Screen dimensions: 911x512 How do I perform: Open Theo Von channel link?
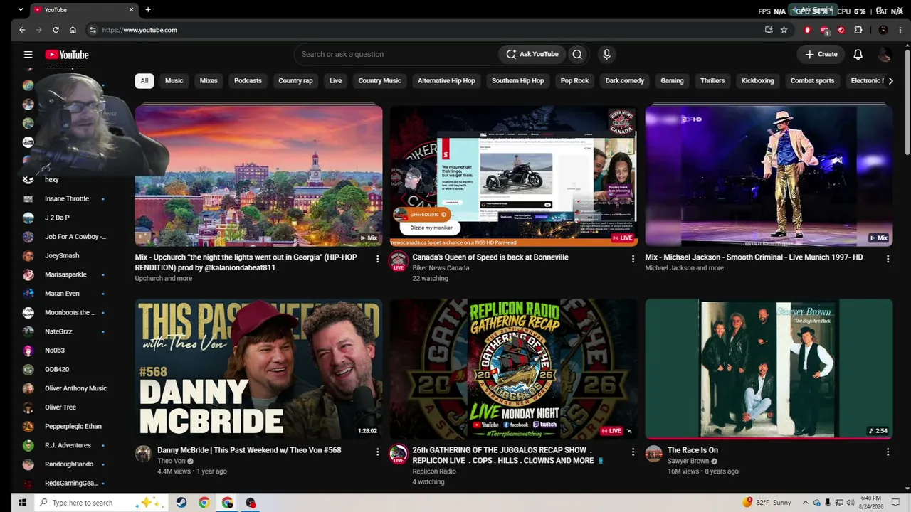(171, 461)
